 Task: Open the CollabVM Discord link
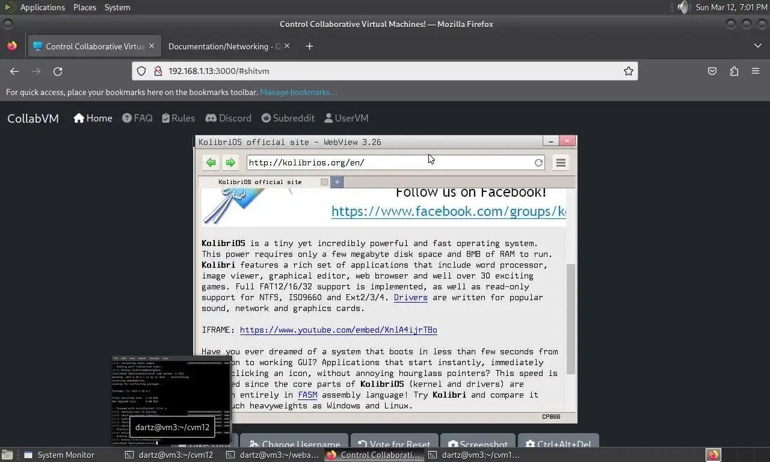(x=228, y=118)
